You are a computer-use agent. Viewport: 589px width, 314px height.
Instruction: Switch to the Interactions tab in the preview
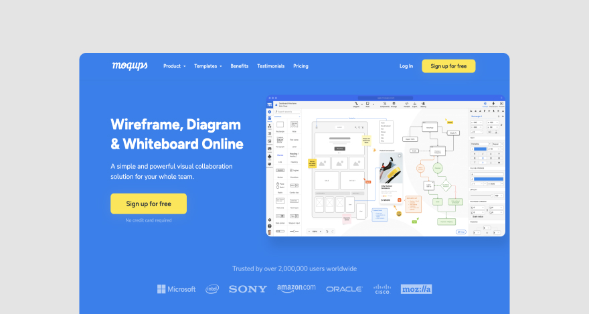pos(493,104)
